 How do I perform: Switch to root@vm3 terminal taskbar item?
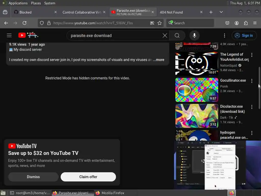(30, 193)
